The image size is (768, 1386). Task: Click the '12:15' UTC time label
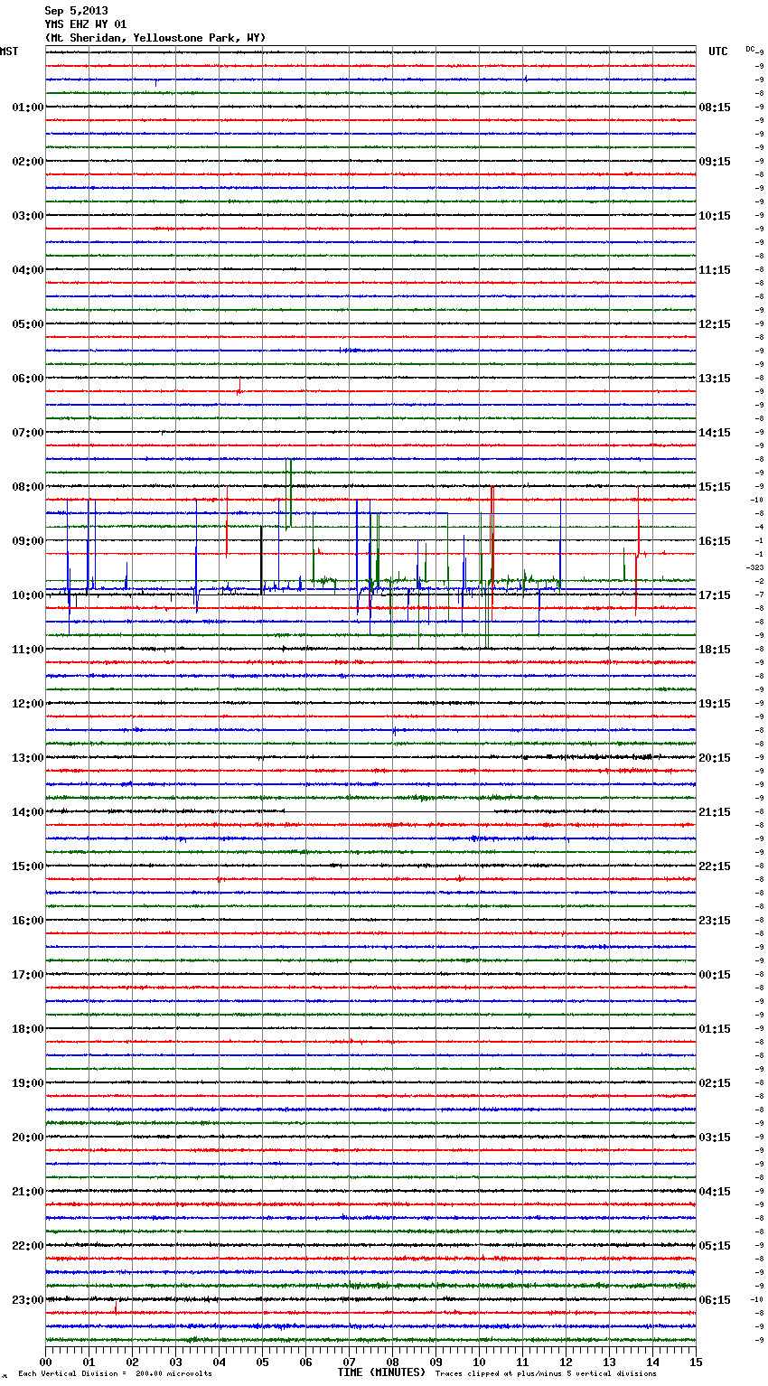715,324
